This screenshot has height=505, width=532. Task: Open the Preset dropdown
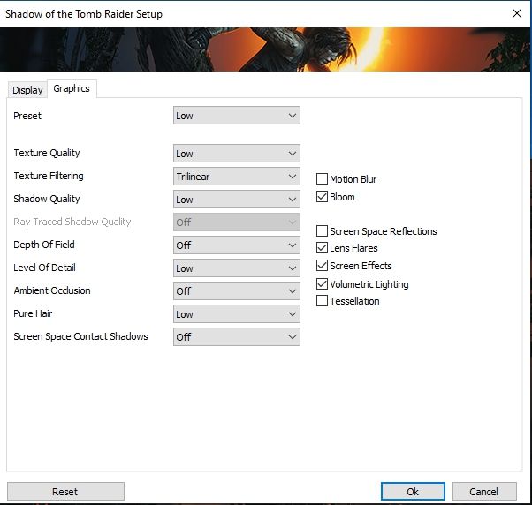(237, 116)
